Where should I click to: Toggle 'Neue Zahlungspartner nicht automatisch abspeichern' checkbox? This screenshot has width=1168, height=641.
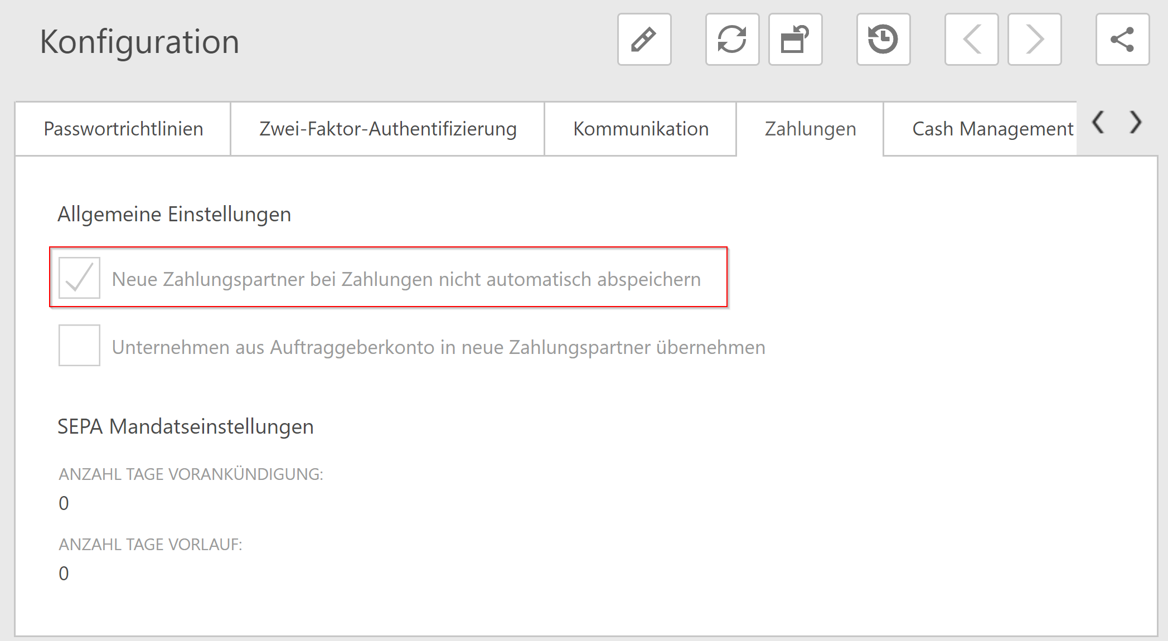[79, 278]
